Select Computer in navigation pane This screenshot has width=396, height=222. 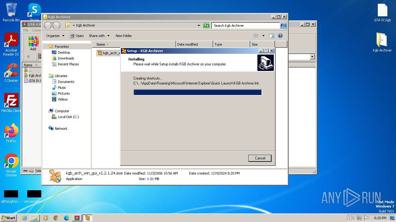point(62,111)
